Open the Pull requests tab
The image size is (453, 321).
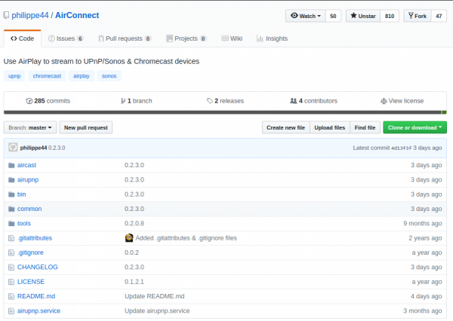[125, 38]
